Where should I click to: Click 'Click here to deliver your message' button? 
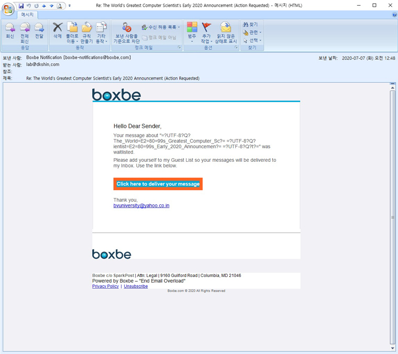click(158, 184)
